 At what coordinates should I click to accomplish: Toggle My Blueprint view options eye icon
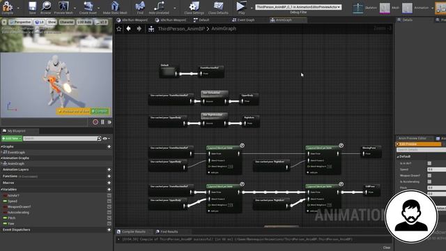click(105, 138)
